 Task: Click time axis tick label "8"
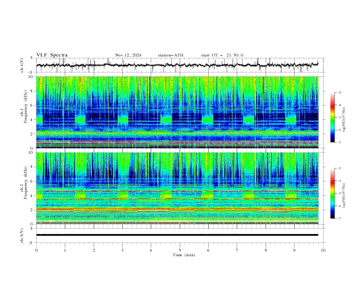point(266,250)
